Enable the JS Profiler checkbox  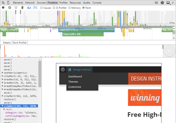click(54, 8)
